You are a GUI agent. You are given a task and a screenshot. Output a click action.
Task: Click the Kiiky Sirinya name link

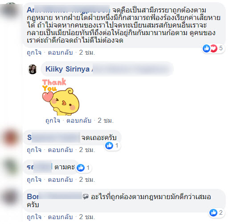(67, 69)
